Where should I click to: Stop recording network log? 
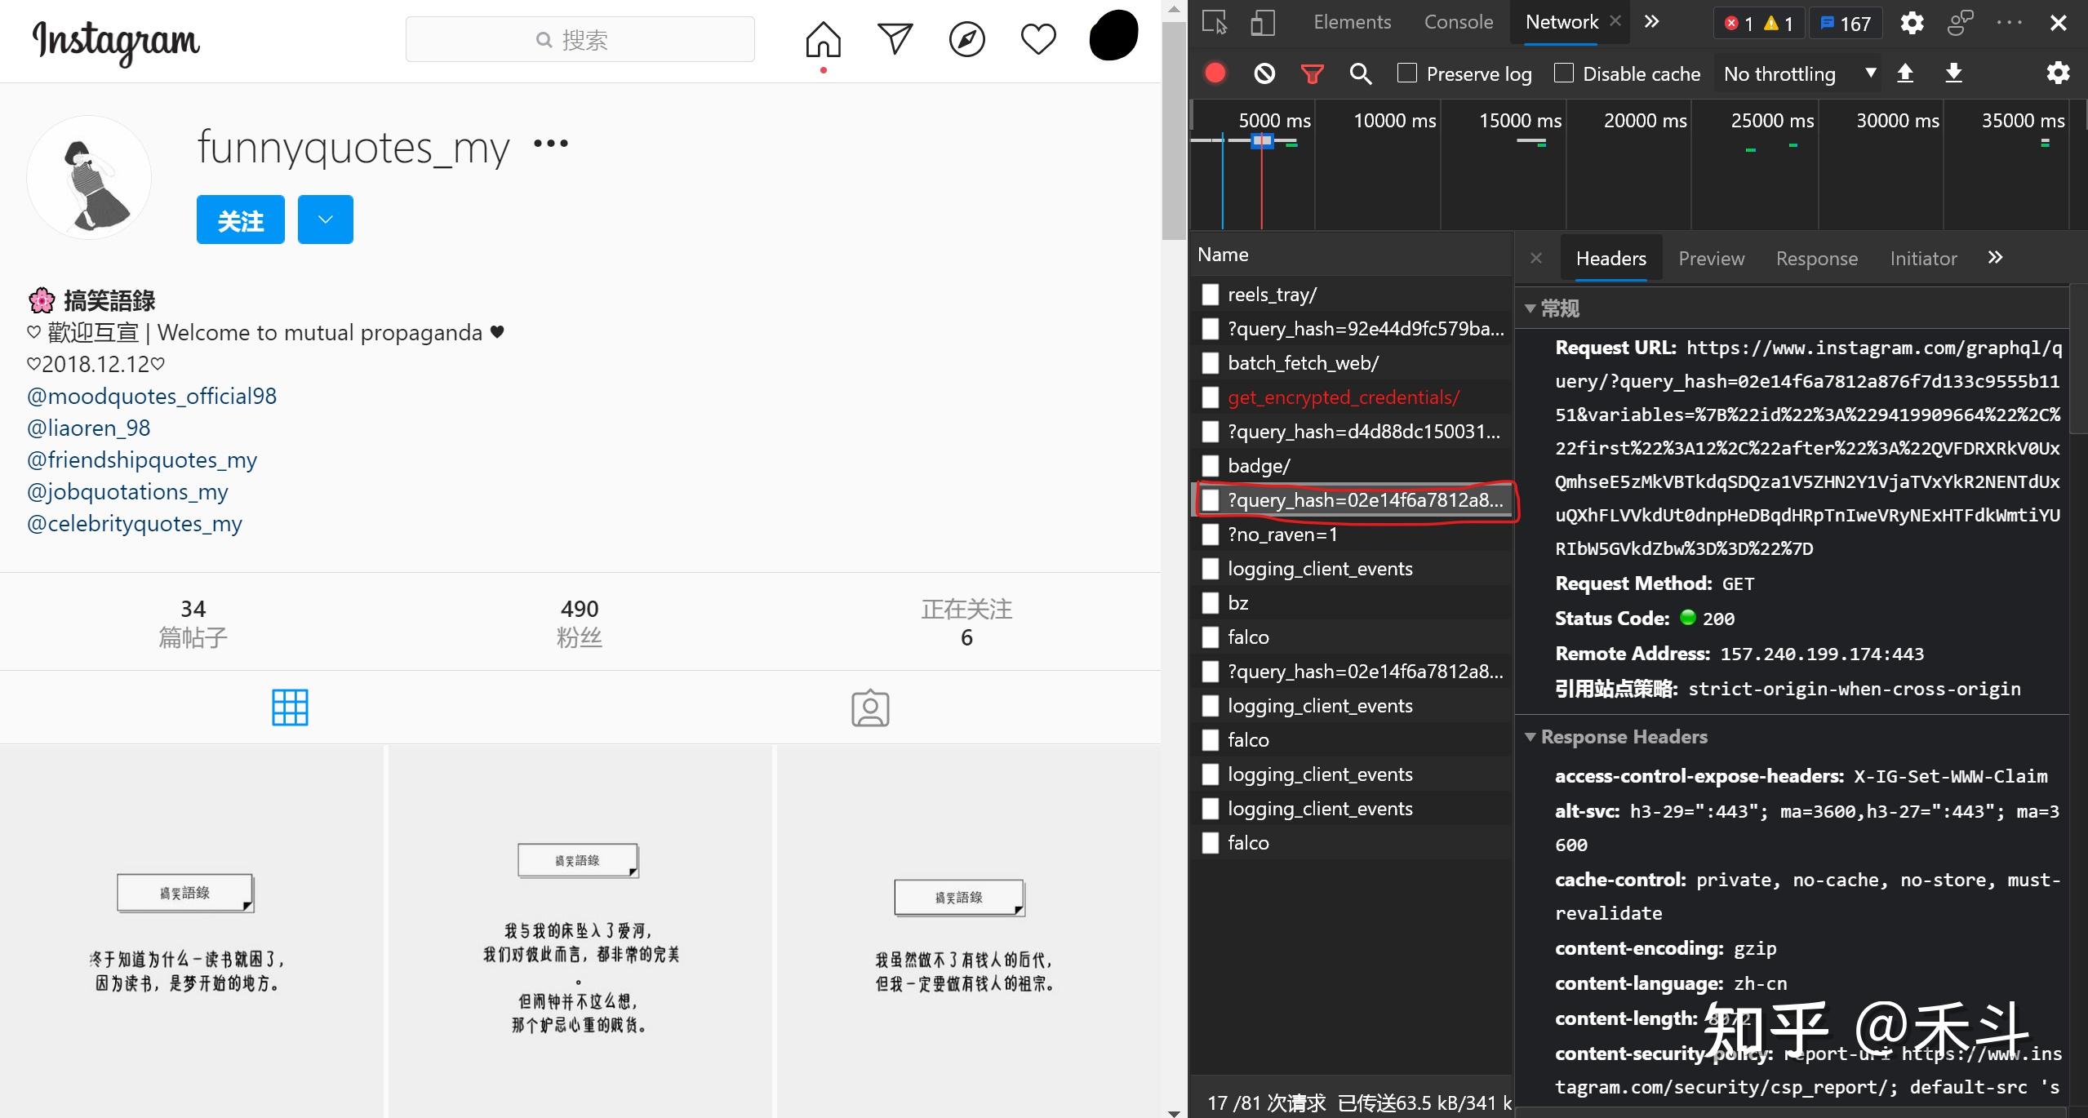[x=1215, y=73]
